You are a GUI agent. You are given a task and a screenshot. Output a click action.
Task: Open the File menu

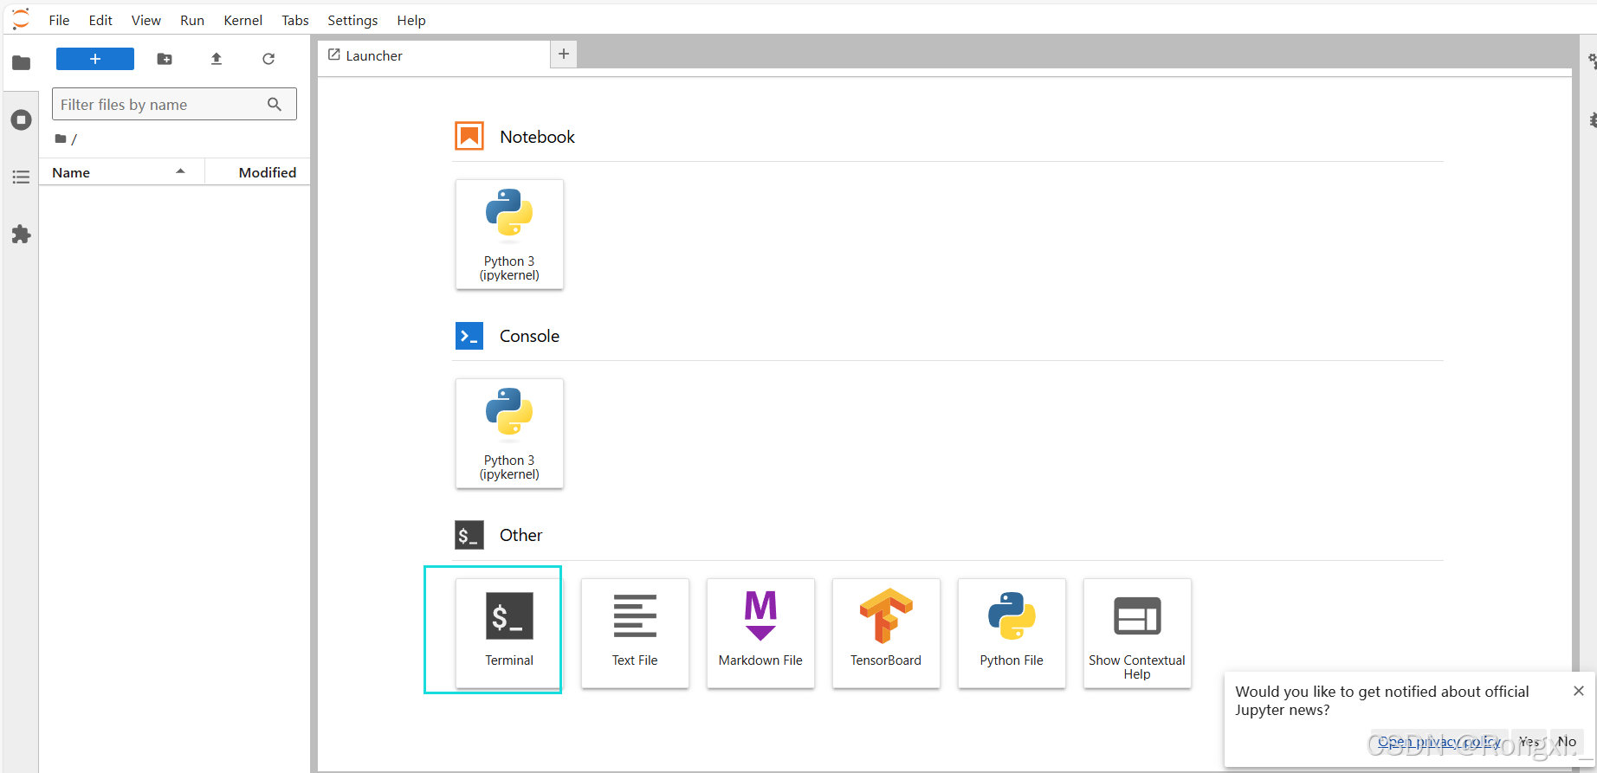[x=59, y=20]
